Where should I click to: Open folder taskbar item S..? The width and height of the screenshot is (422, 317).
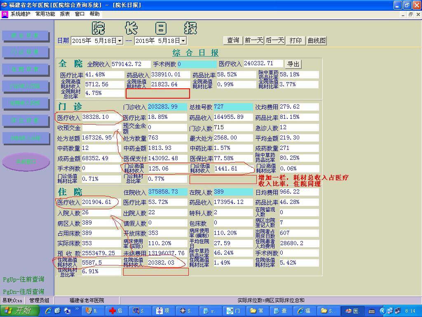pyautogui.click(x=328, y=311)
